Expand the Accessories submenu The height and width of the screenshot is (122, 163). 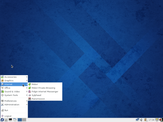(x=14, y=77)
